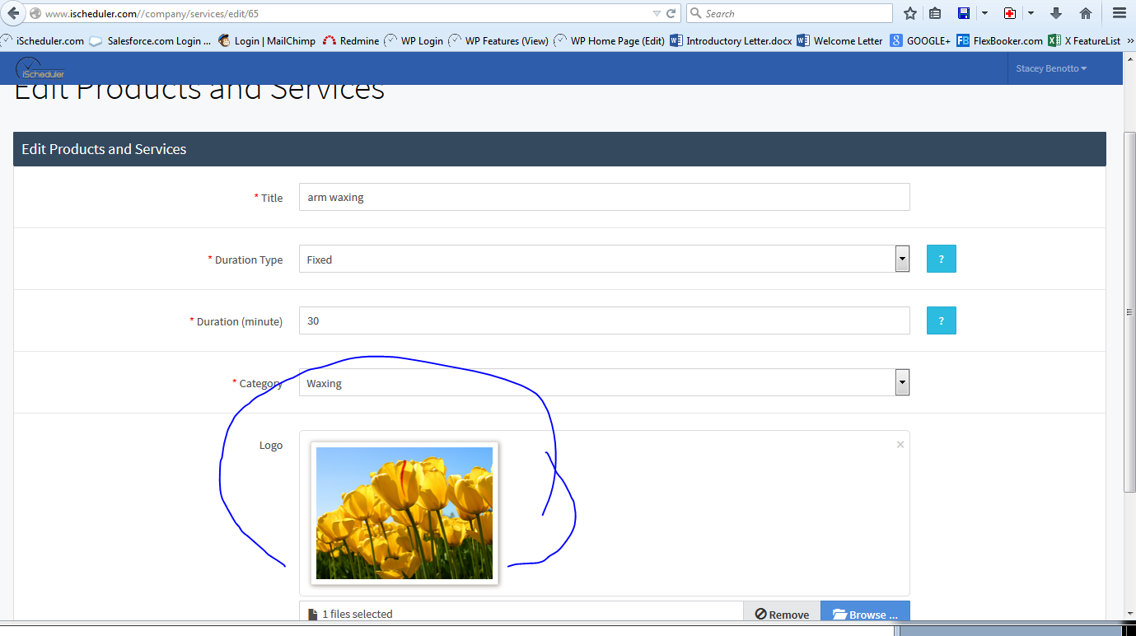The height and width of the screenshot is (636, 1136).
Task: Click the blue floppy disk save icon
Action: (x=964, y=13)
